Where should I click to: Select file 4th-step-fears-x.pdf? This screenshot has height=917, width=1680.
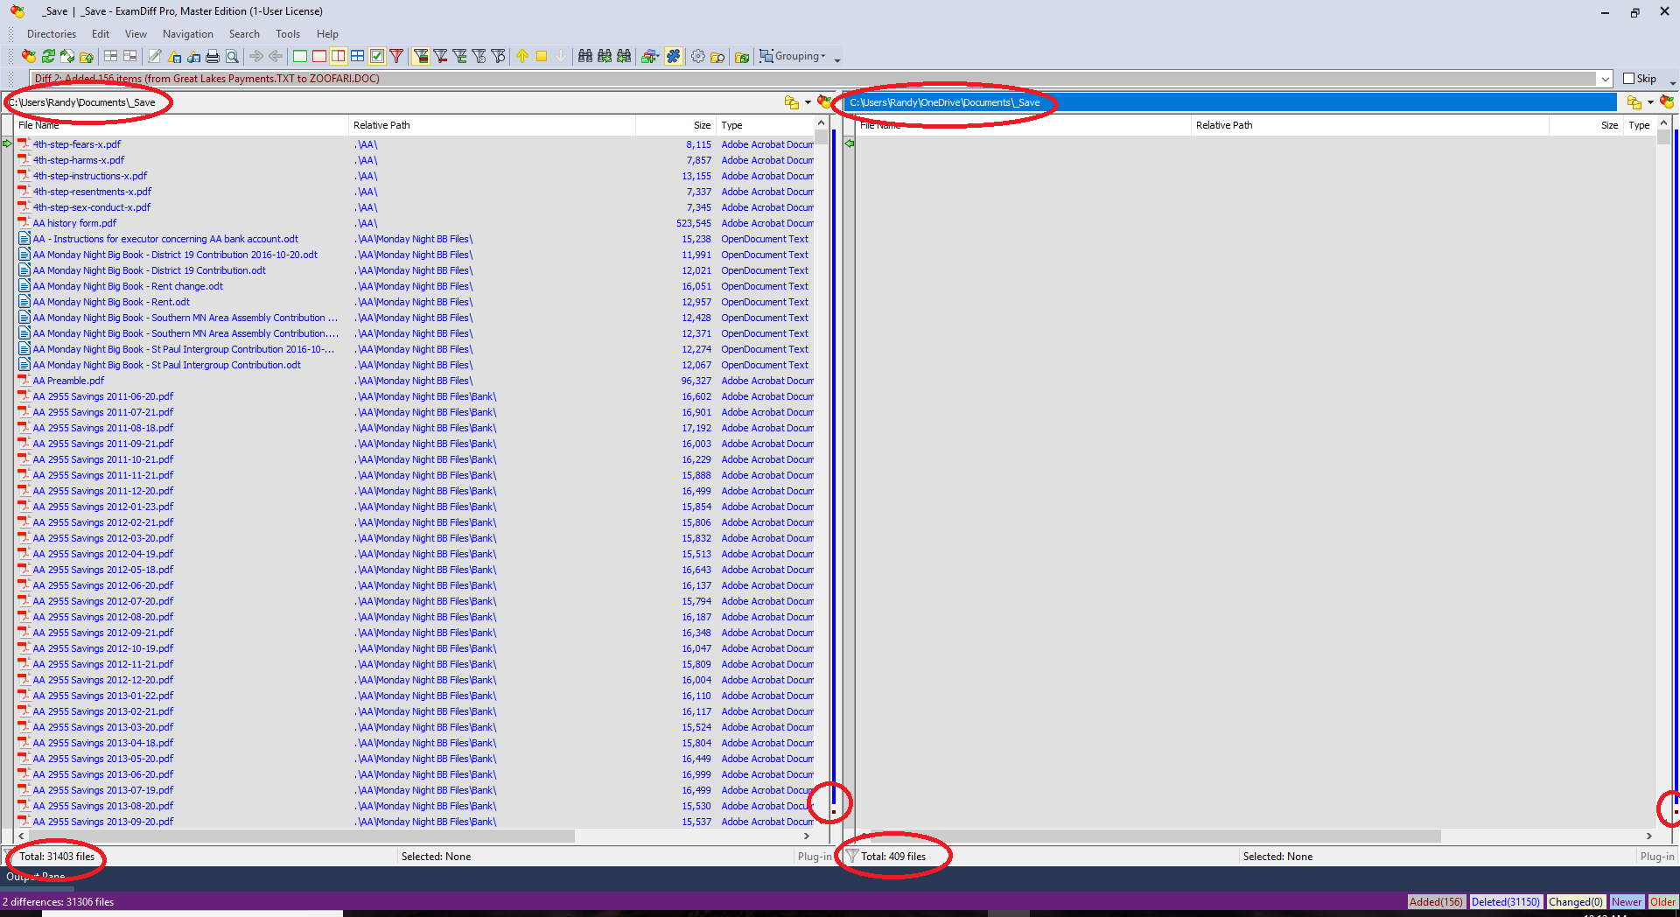pos(77,144)
